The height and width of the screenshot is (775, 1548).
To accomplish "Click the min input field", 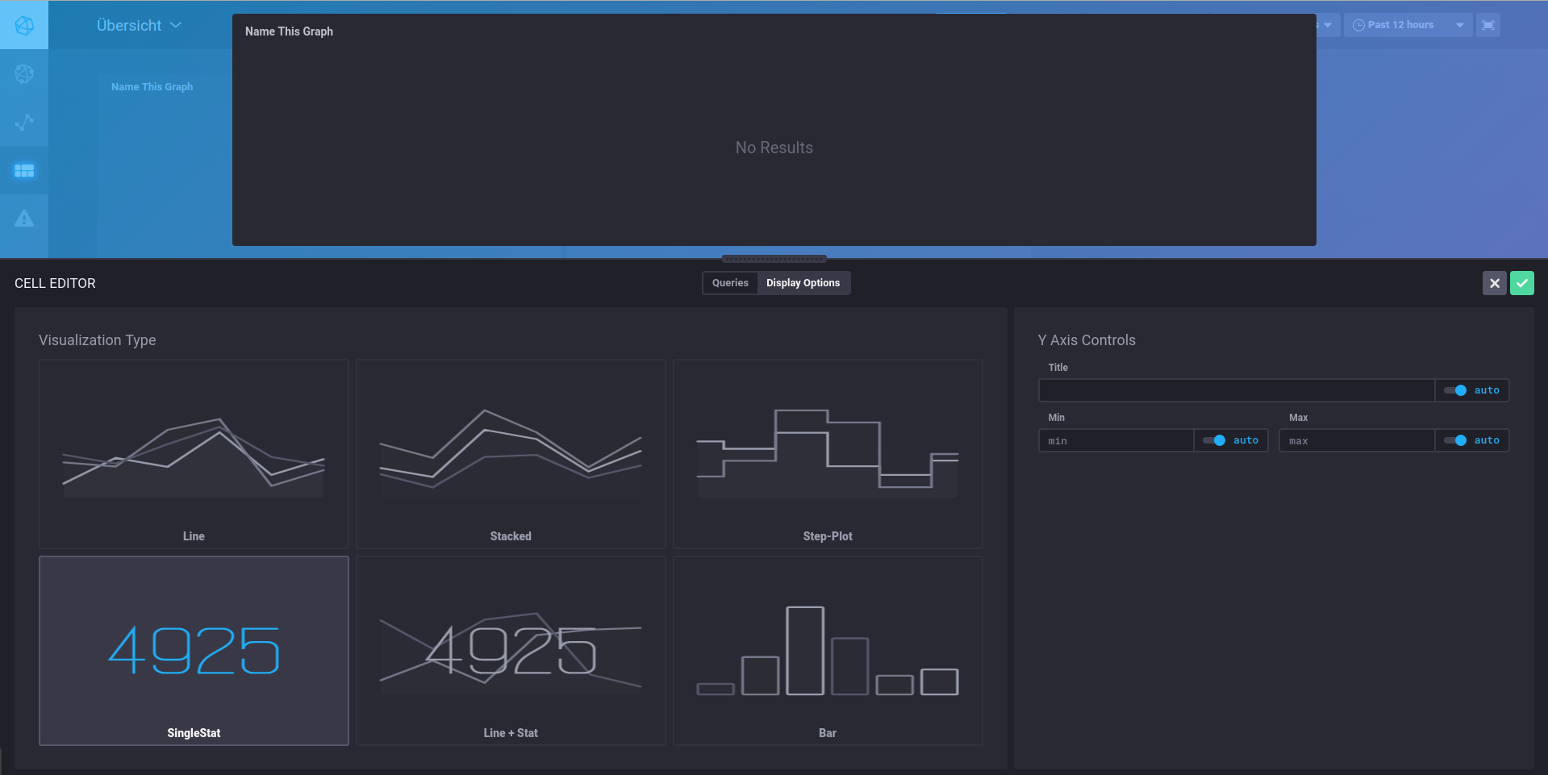I will click(x=1116, y=440).
